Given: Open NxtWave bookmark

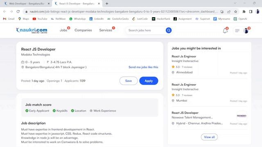Looking at the screenshot, I should [x=58, y=19].
